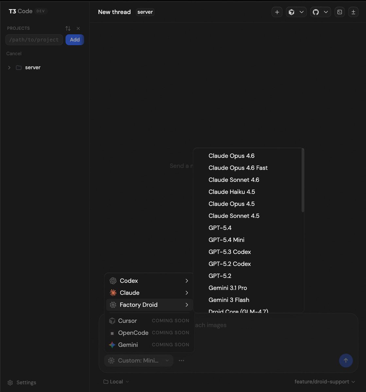Click the Factory Droid flower icon in menu

point(113,305)
